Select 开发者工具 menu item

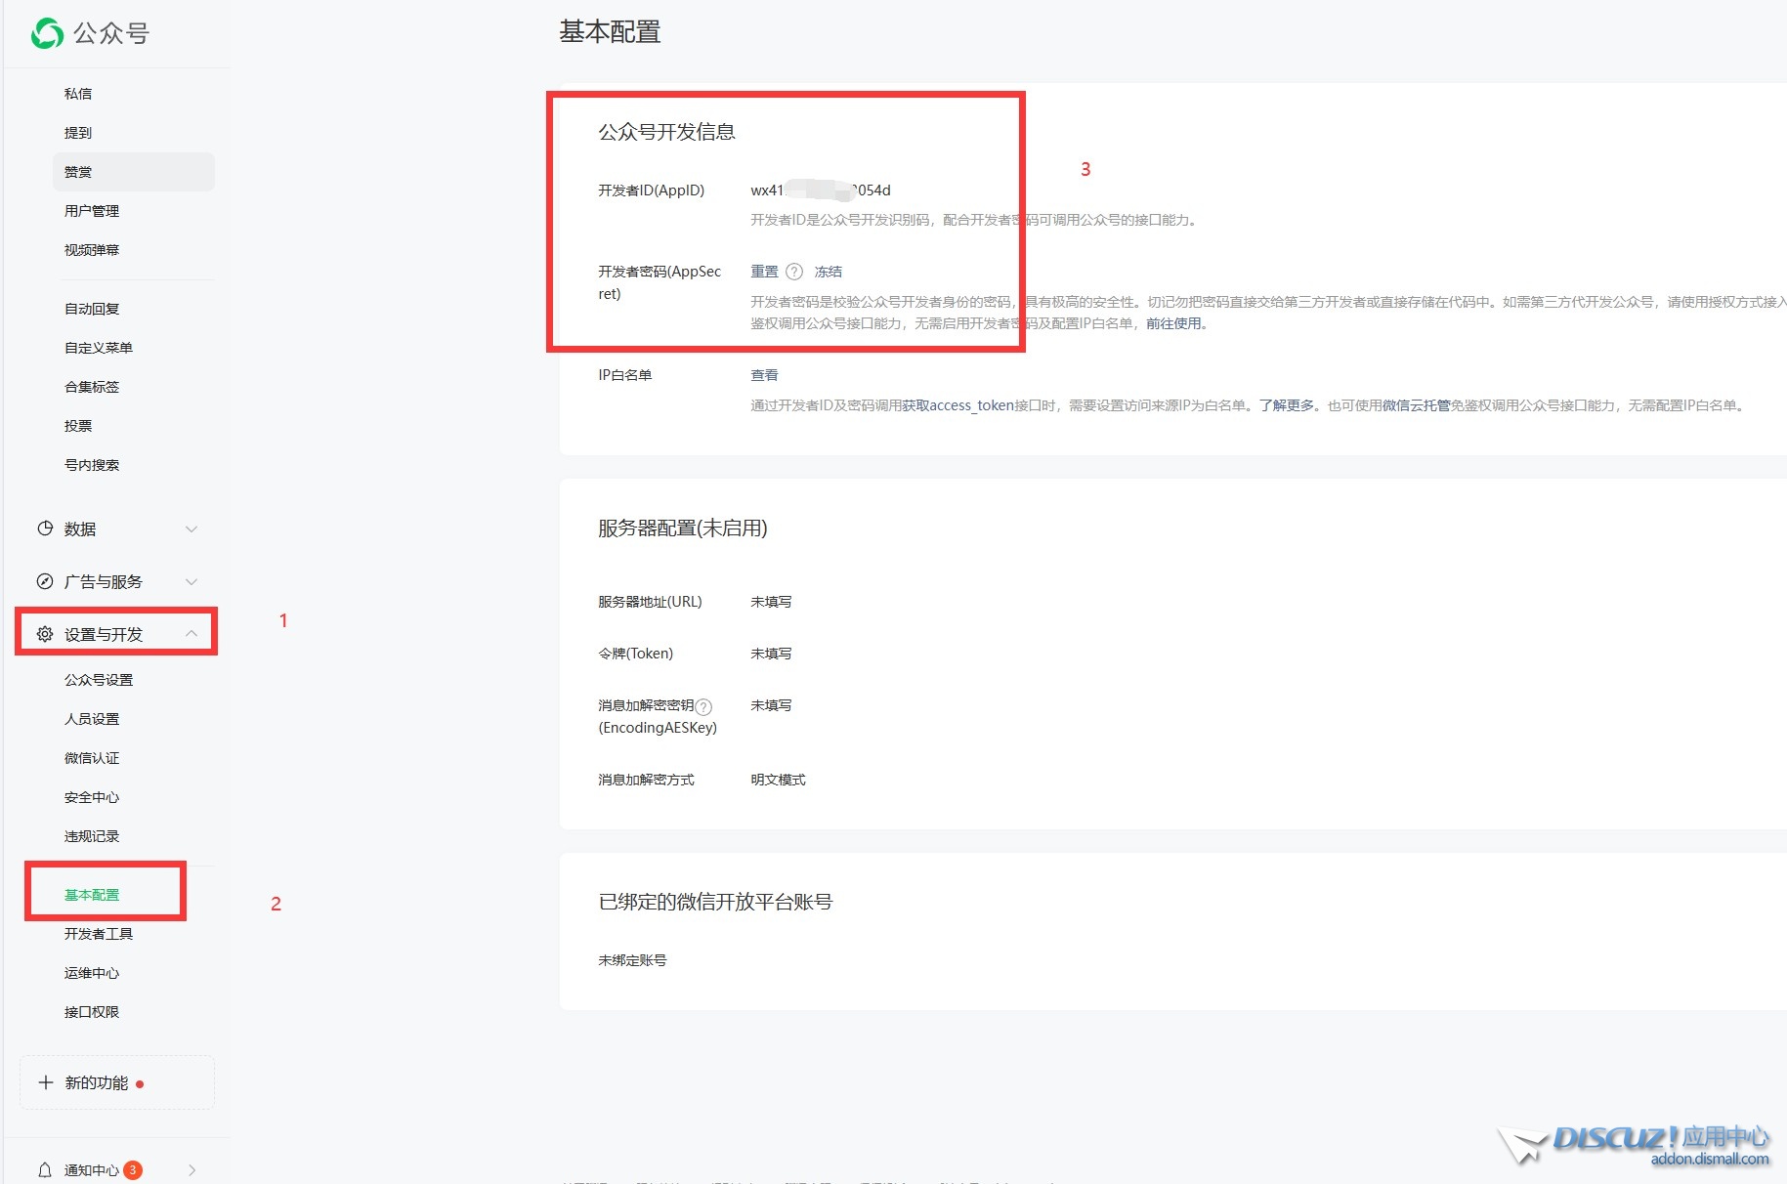99,934
